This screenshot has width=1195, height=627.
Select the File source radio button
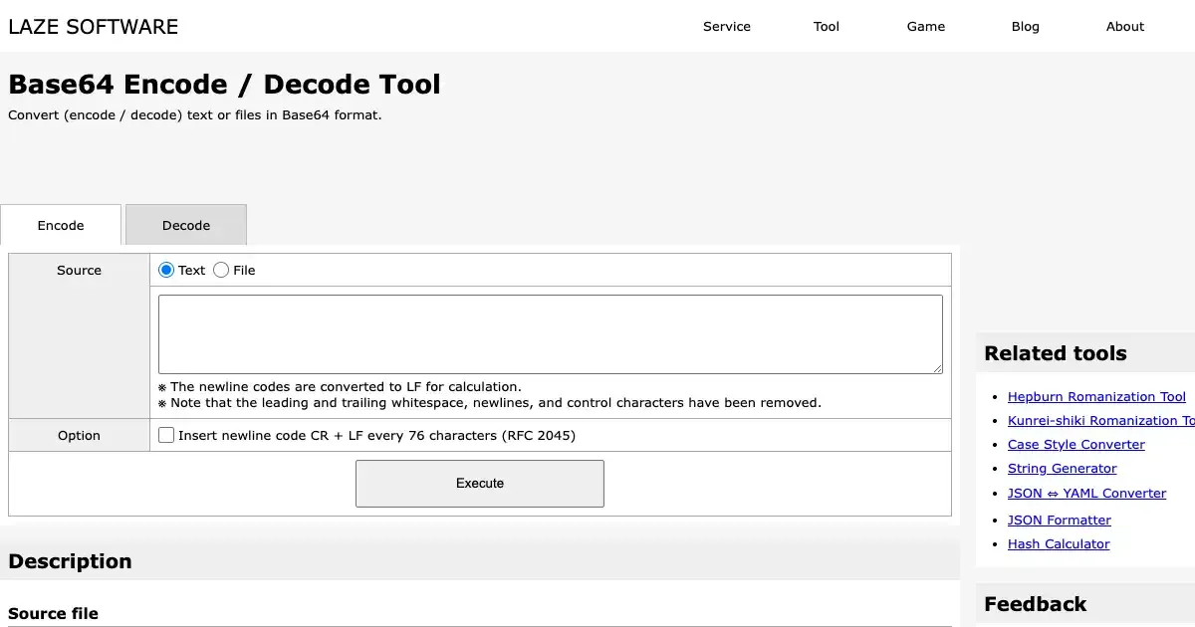(221, 270)
